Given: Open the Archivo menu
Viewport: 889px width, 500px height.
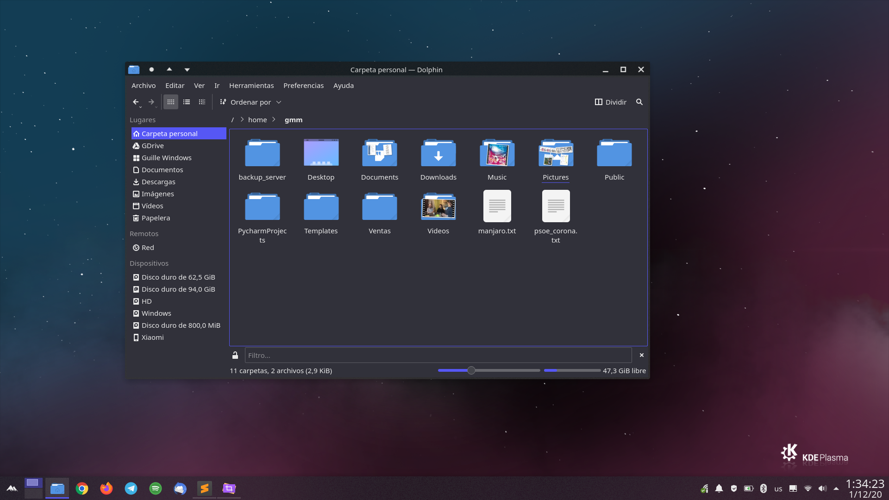Looking at the screenshot, I should [144, 86].
